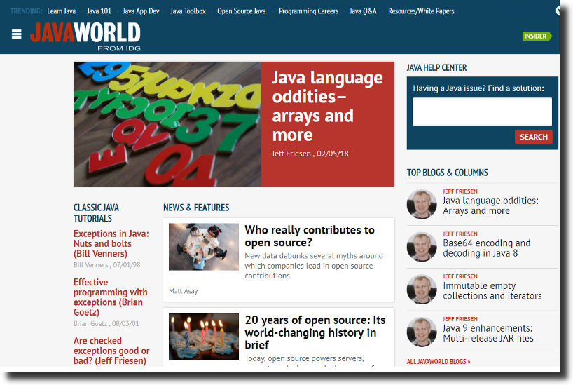Screen dimensions: 573x385
Task: Click the News & Features heading
Action: coord(196,208)
